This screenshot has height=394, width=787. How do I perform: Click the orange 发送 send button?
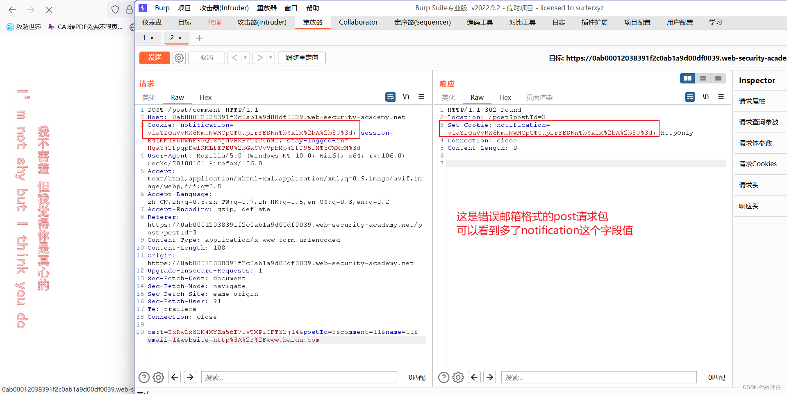(155, 58)
